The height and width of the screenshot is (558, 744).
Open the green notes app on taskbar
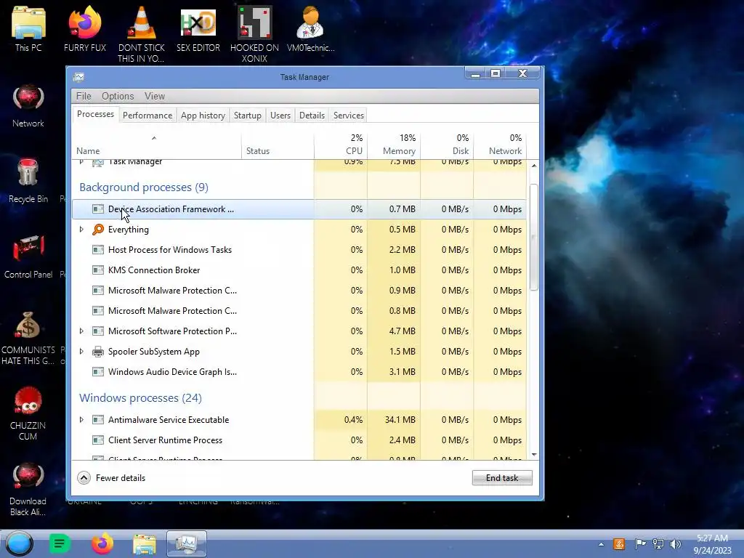60,543
